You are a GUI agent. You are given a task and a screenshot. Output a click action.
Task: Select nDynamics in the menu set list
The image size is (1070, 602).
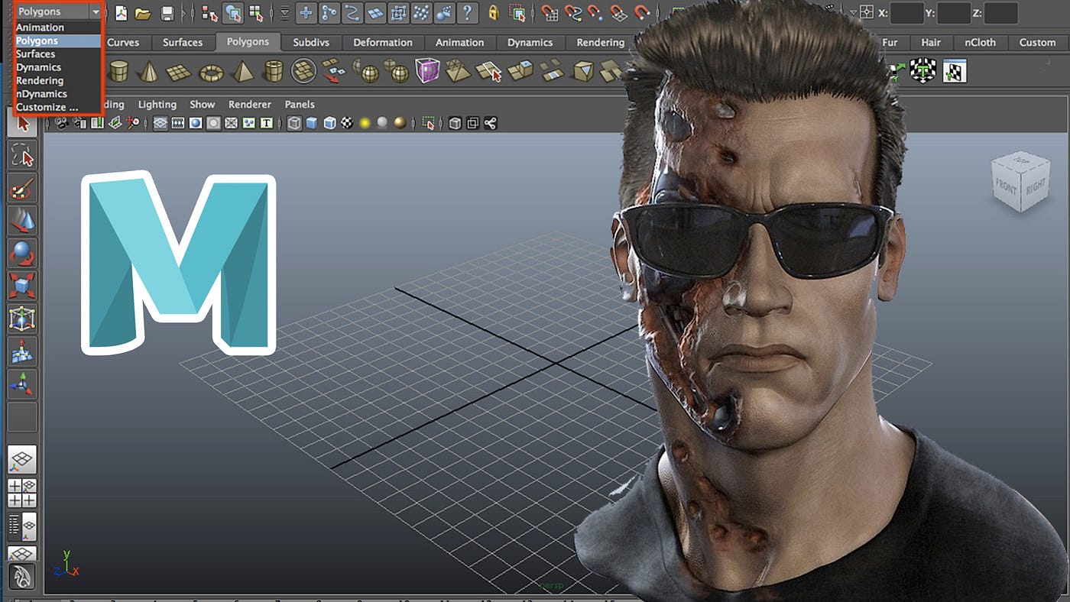pos(41,94)
